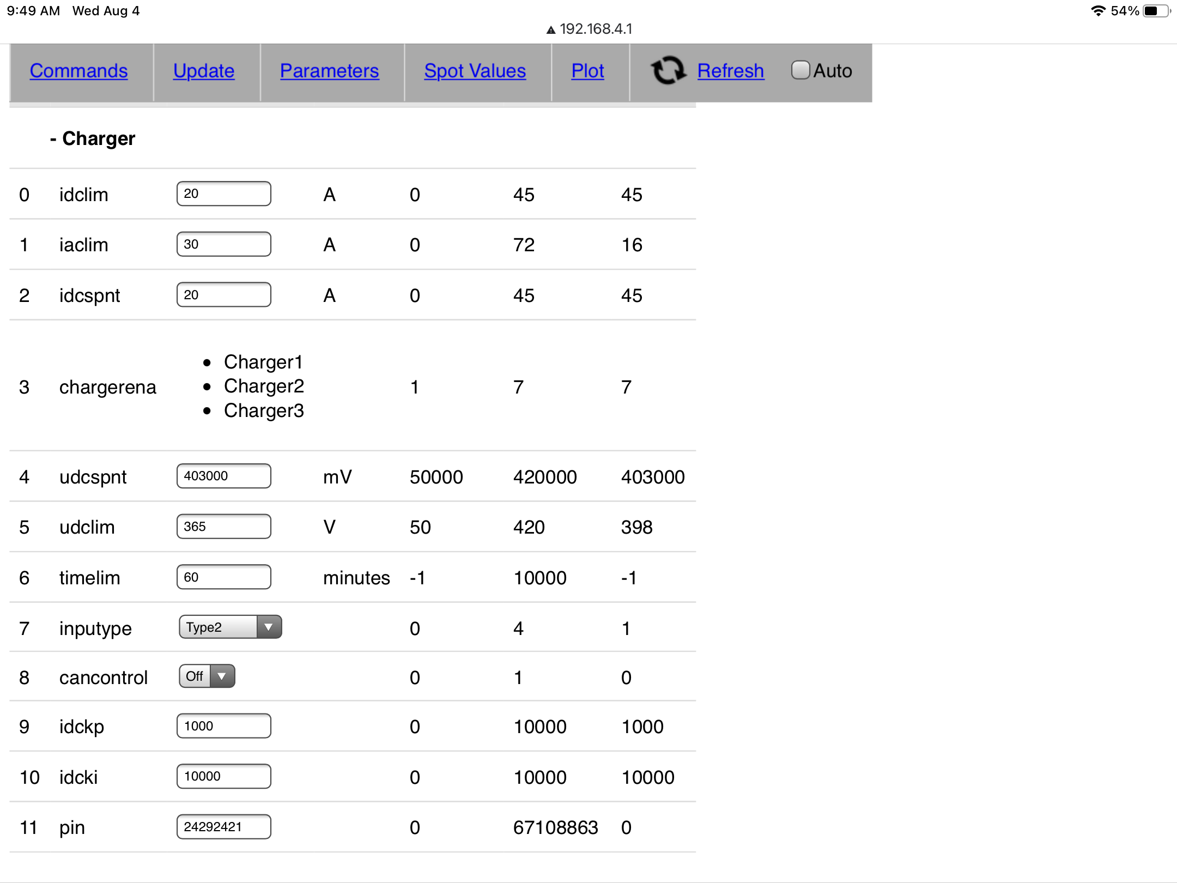This screenshot has width=1177, height=883.
Task: Select Charger2 in chargerena list
Action: click(264, 386)
